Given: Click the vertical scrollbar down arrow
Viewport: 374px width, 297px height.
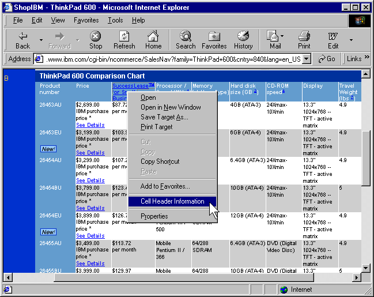Looking at the screenshot, I should tap(365, 268).
